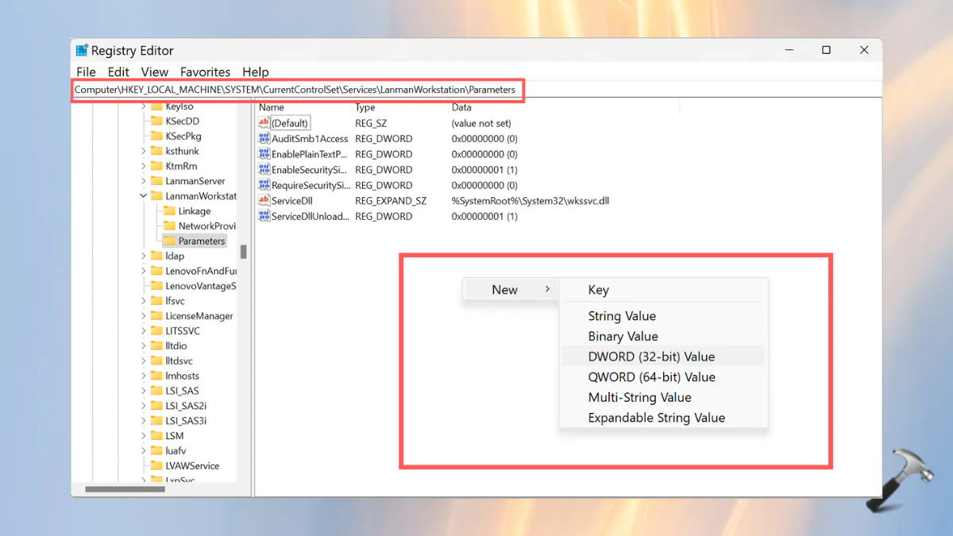Click the ServiceDll string value icon
The image size is (953, 536).
tap(264, 201)
